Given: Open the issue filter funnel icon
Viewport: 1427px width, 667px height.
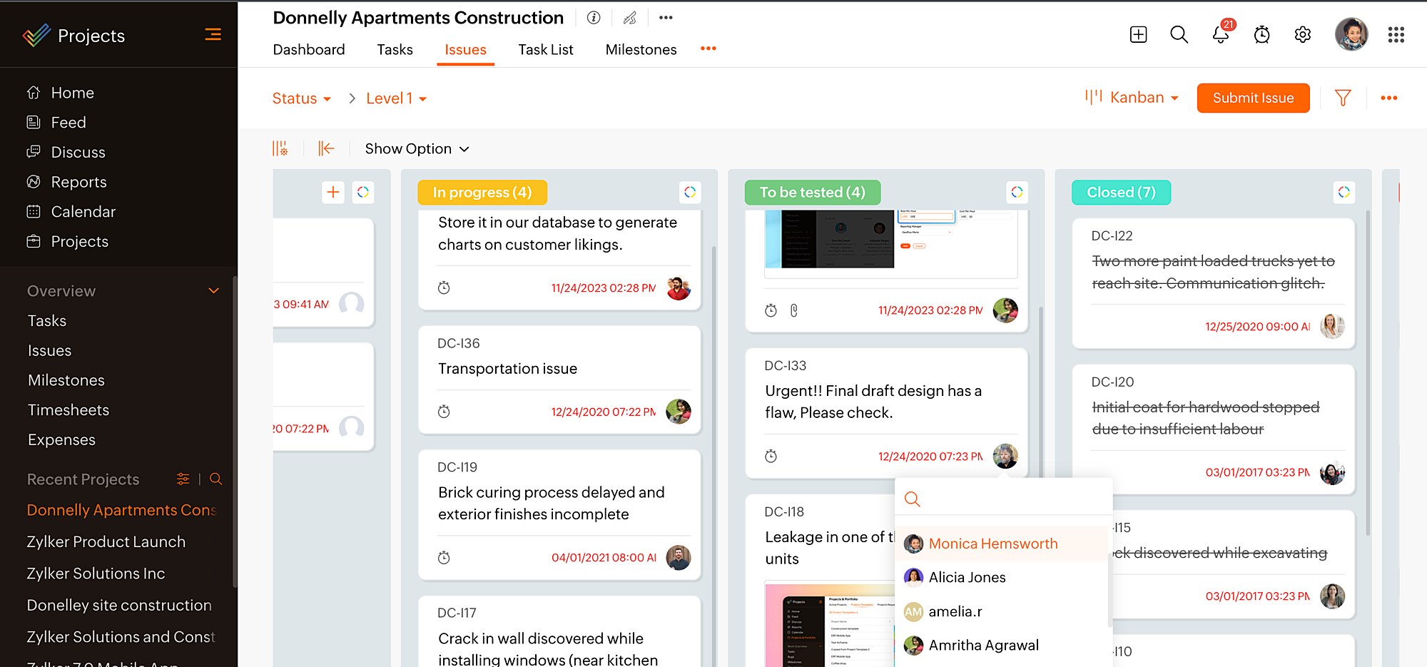Looking at the screenshot, I should (x=1343, y=98).
